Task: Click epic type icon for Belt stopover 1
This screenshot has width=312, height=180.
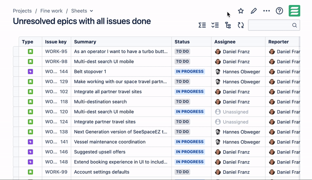Action: coord(30,71)
